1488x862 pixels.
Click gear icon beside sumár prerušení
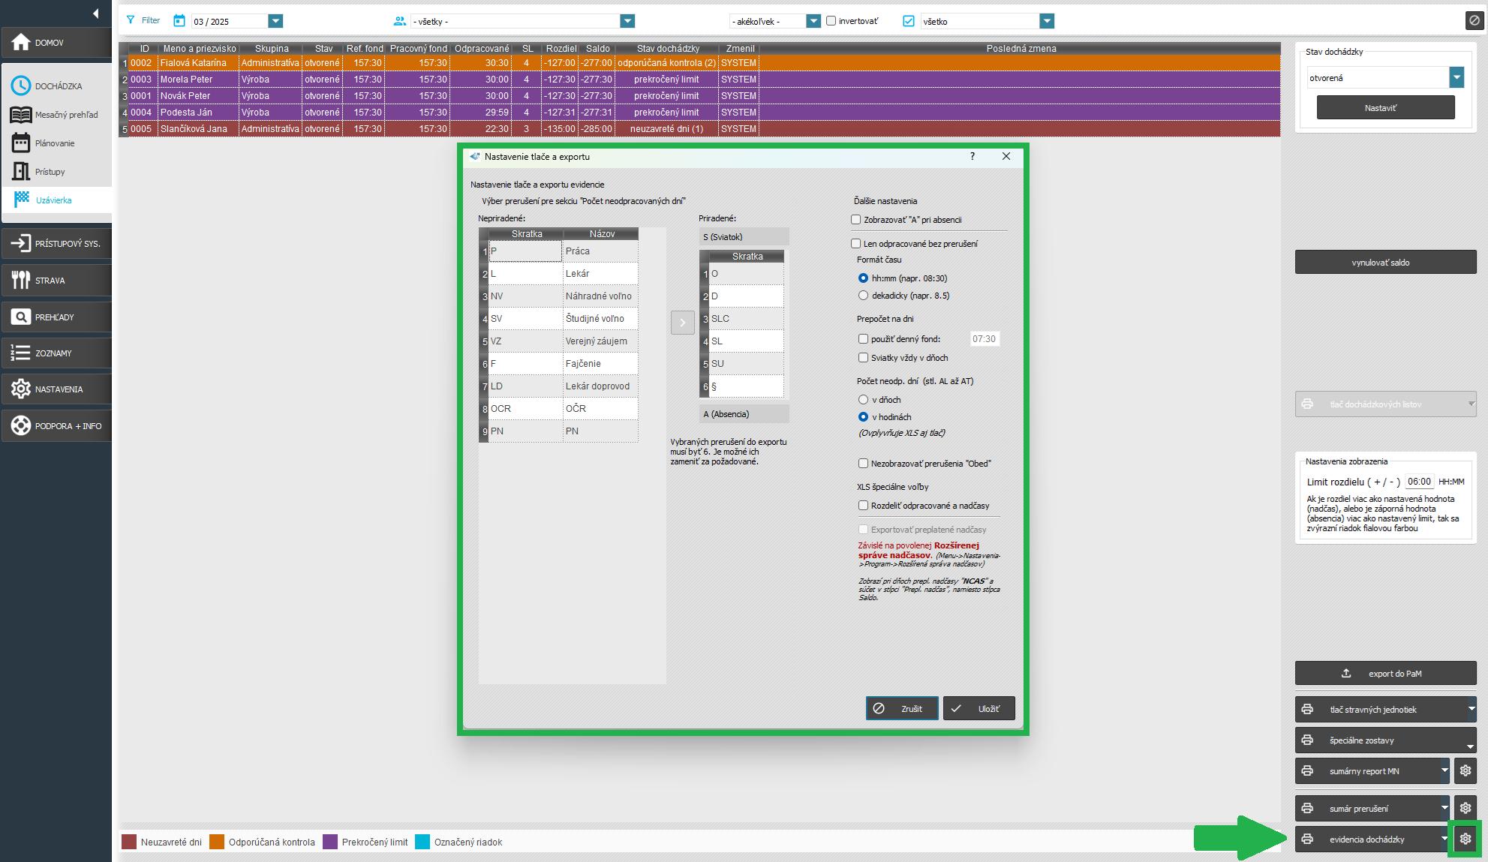(x=1465, y=808)
